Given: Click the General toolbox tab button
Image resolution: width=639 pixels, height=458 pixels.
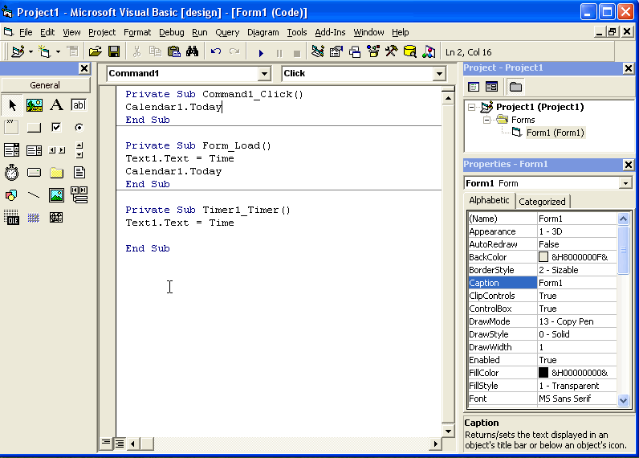Looking at the screenshot, I should pyautogui.click(x=45, y=85).
